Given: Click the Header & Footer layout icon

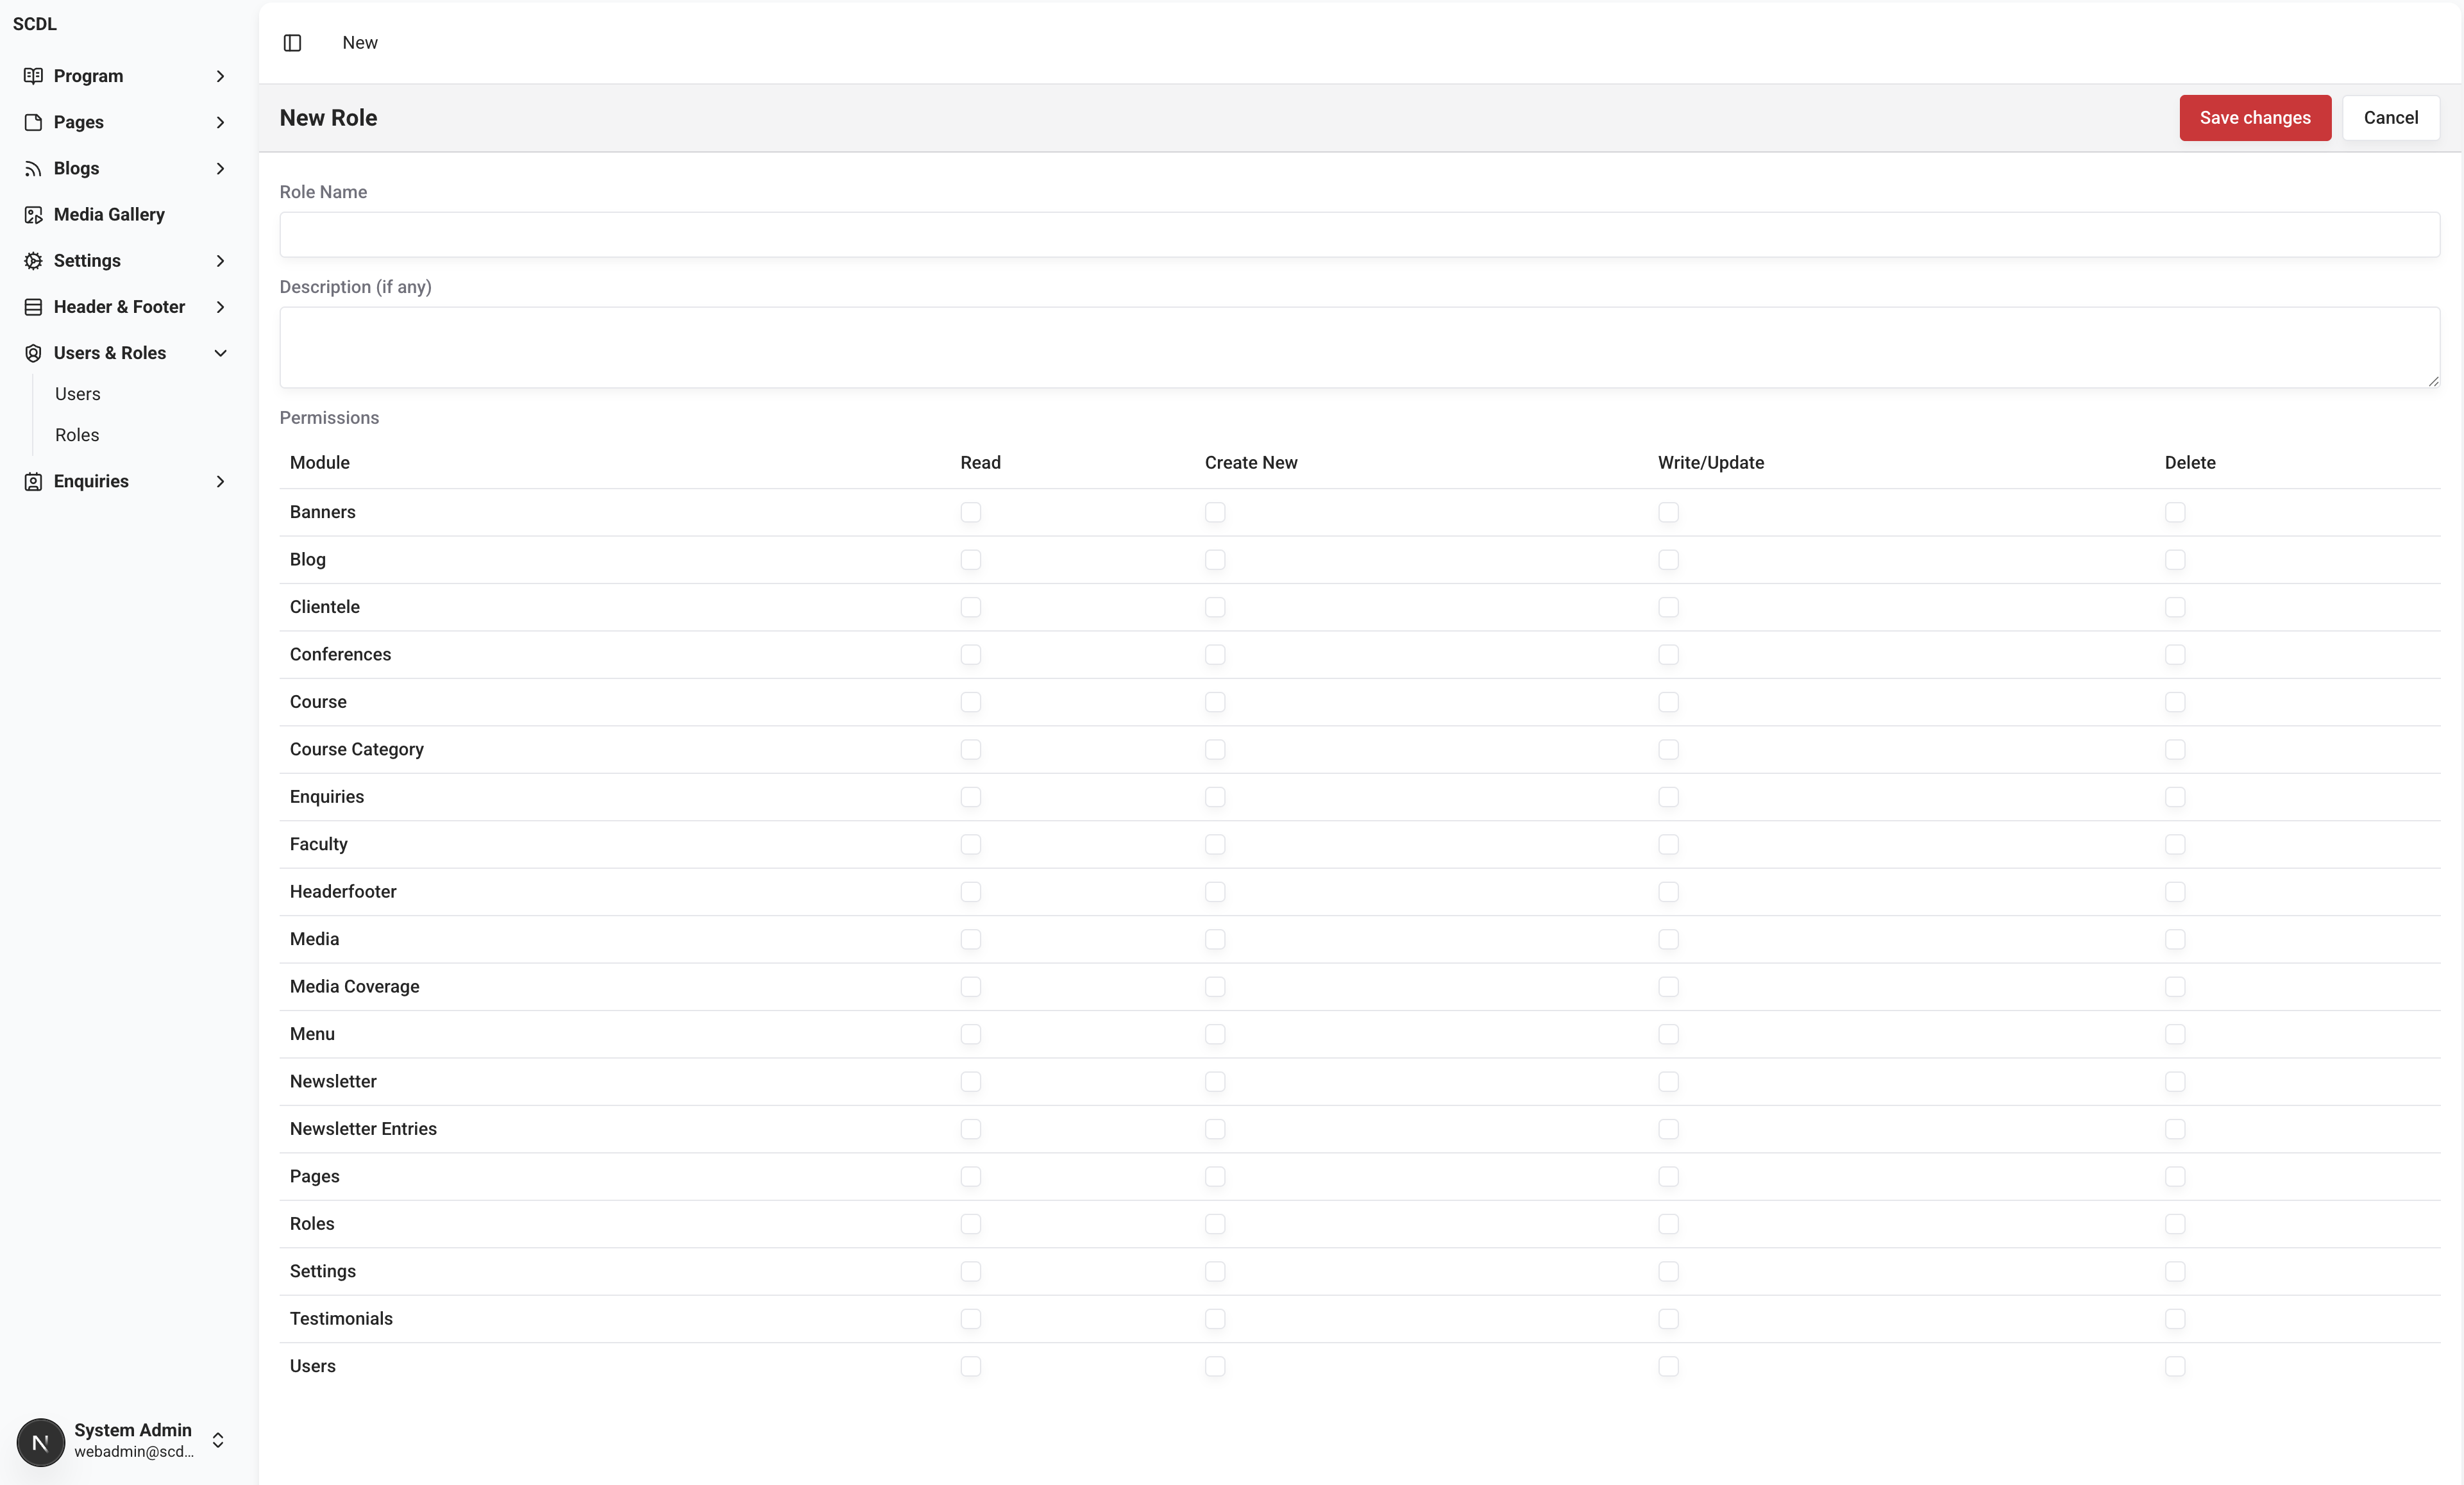Looking at the screenshot, I should (x=33, y=307).
